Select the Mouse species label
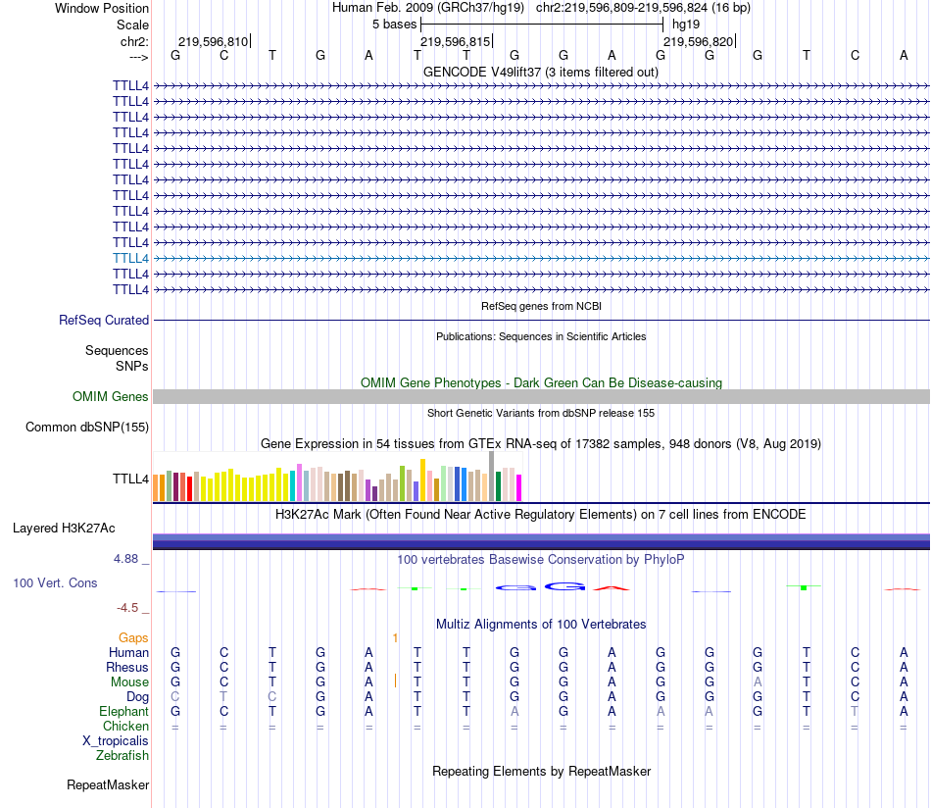931x808 pixels. pyautogui.click(x=129, y=682)
